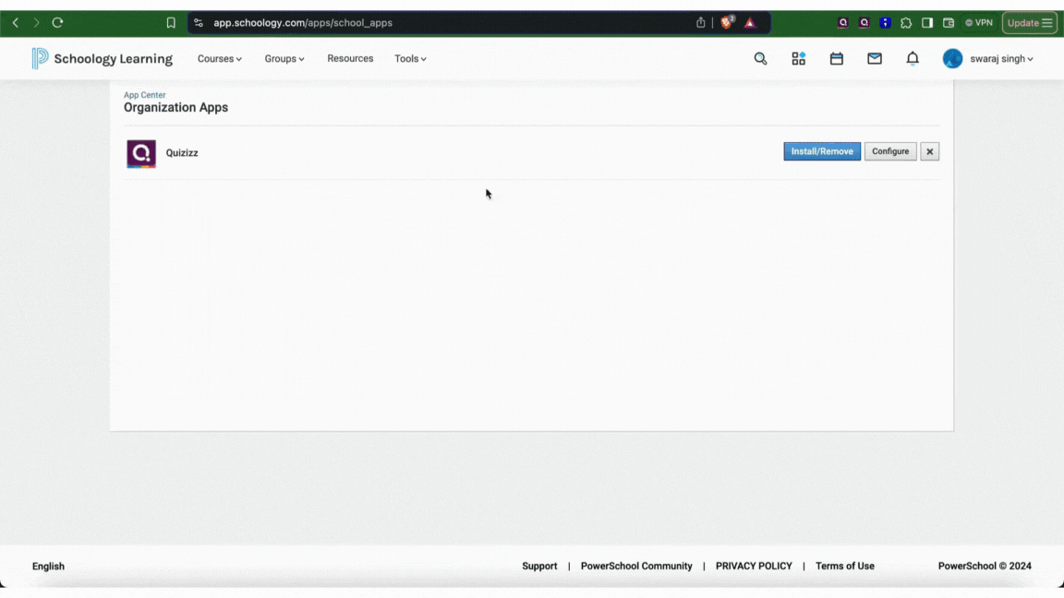
Task: View notifications with the bell icon
Action: [x=912, y=58]
